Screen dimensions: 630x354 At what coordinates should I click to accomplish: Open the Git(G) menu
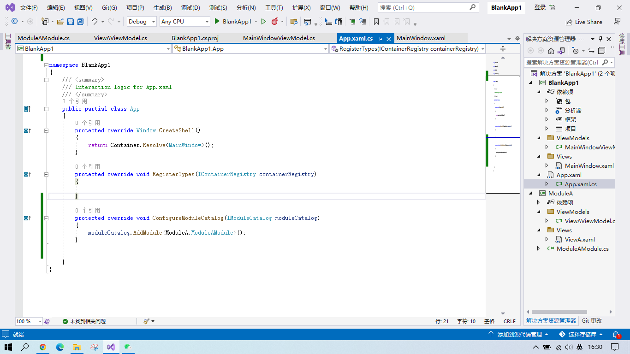coord(109,7)
